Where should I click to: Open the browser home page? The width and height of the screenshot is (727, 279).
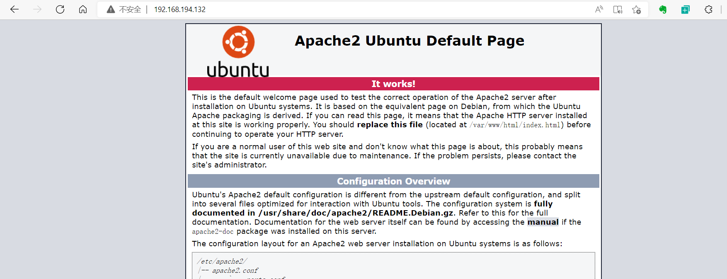pyautogui.click(x=83, y=10)
